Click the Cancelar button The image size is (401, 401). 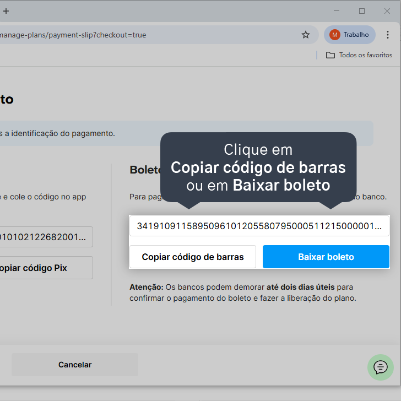click(x=75, y=365)
